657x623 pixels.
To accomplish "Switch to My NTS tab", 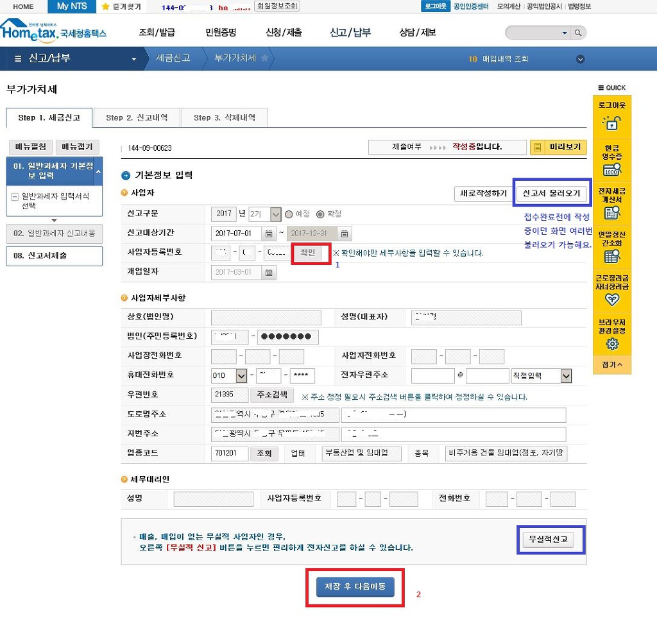I will pos(72,6).
